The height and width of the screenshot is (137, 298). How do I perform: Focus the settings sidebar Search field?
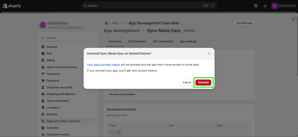(68, 38)
